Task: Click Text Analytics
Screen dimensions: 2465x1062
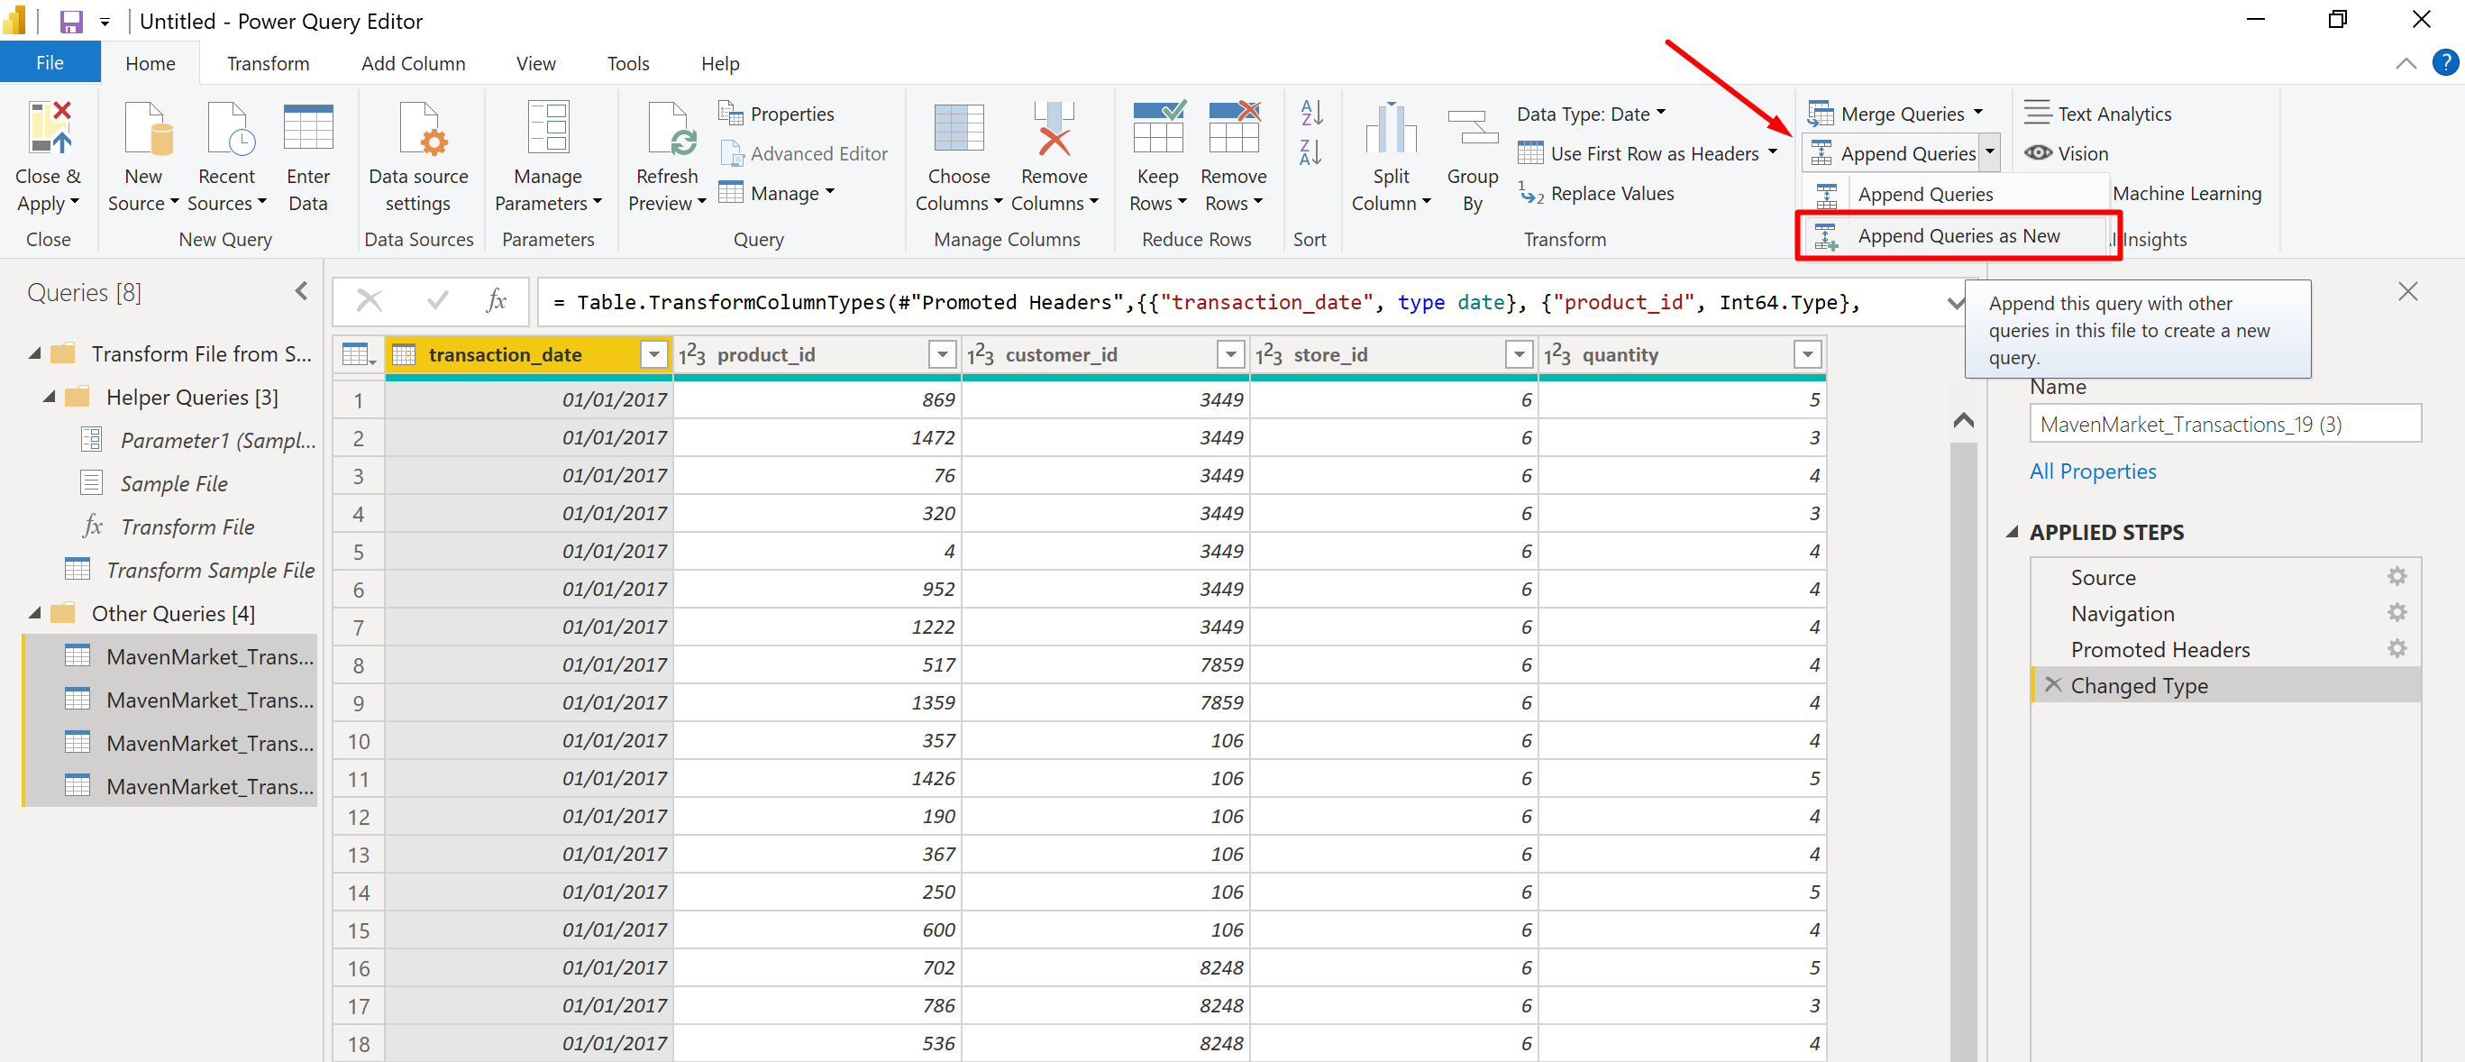Action: pos(2097,114)
